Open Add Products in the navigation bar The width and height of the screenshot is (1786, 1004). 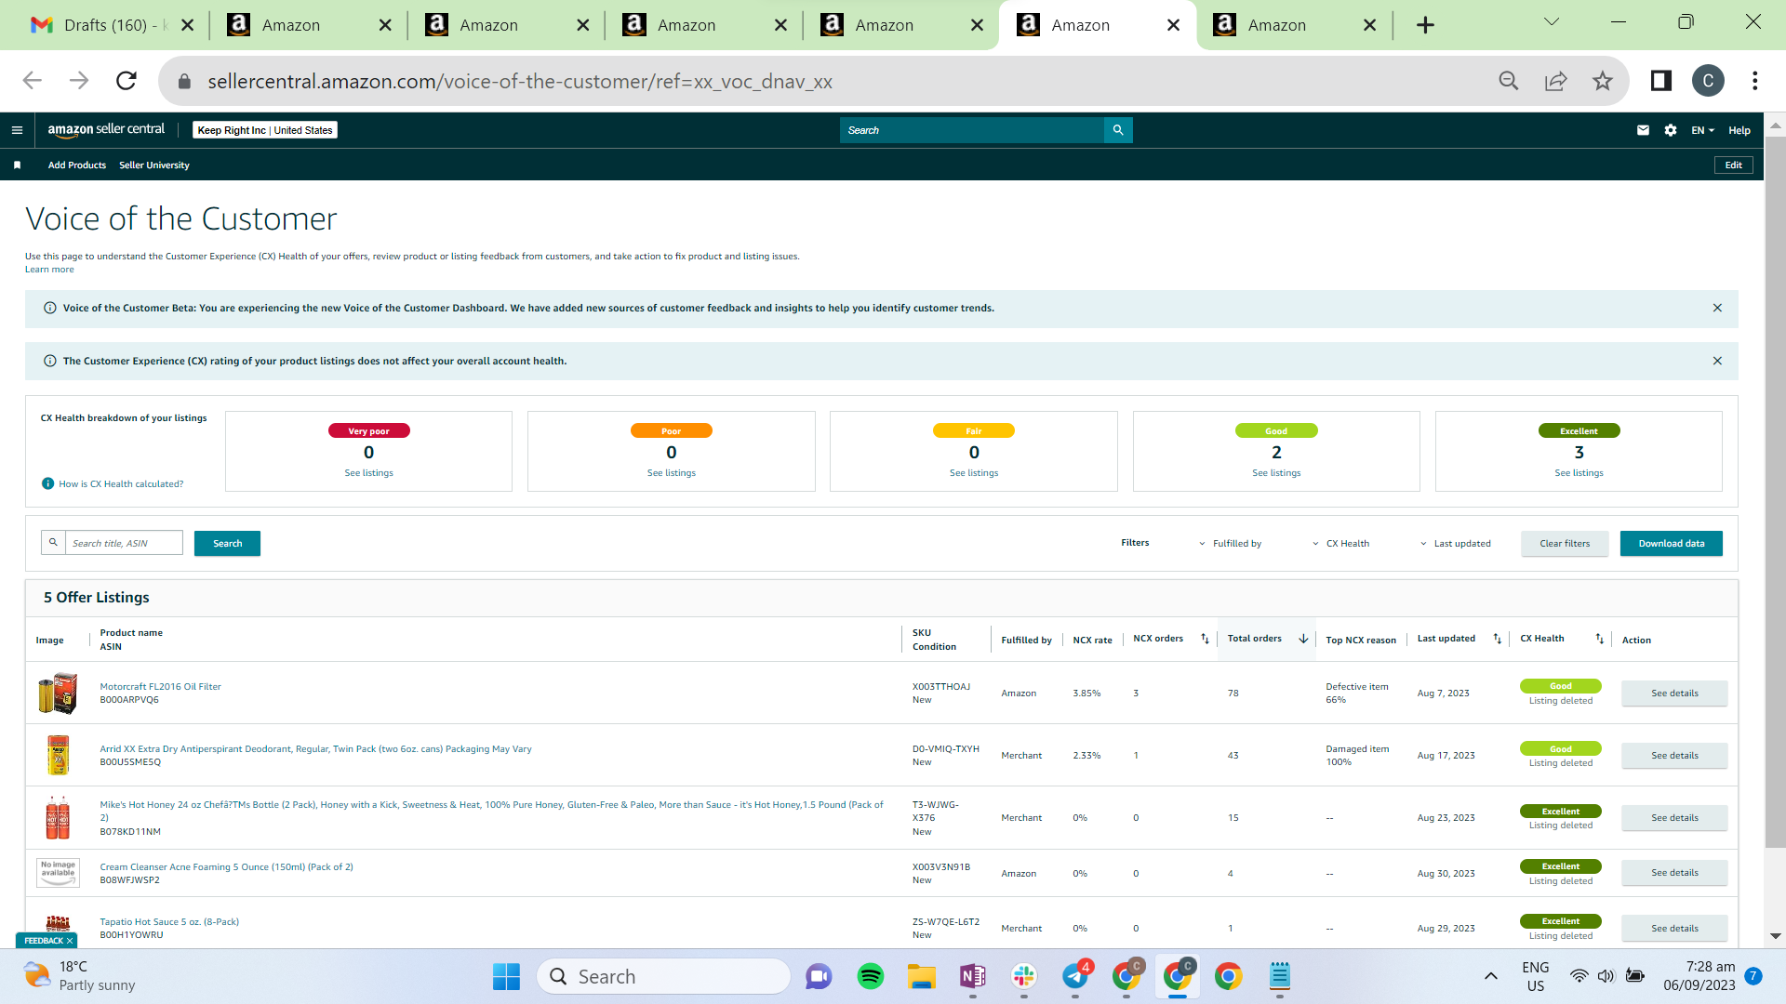tap(77, 165)
